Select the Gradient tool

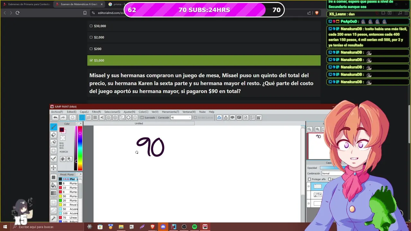[54, 193]
